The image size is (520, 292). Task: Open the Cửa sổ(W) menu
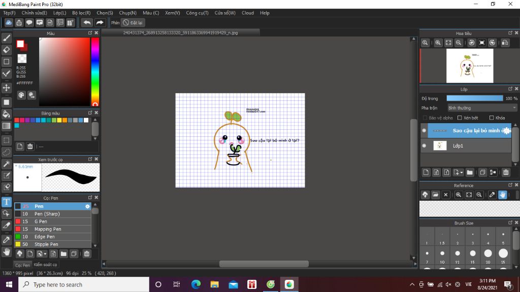pyautogui.click(x=225, y=13)
